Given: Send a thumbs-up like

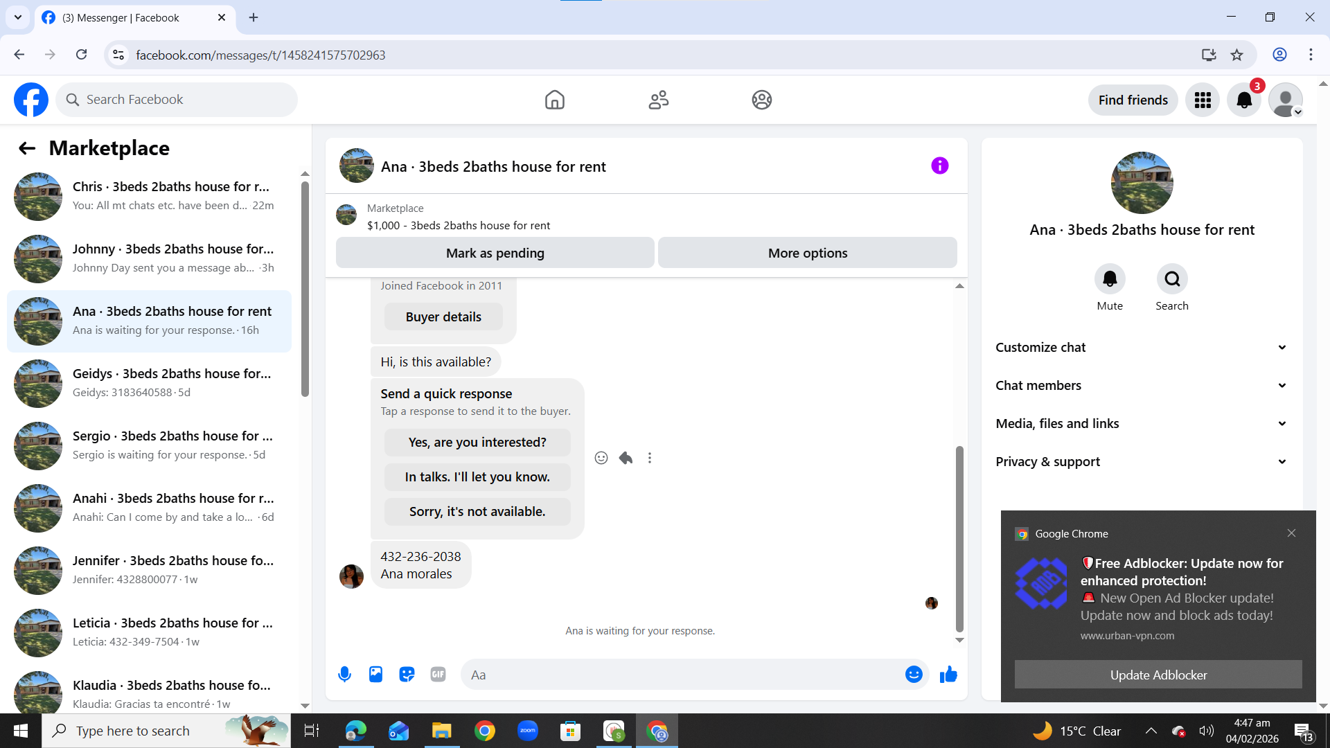Looking at the screenshot, I should coord(948,674).
